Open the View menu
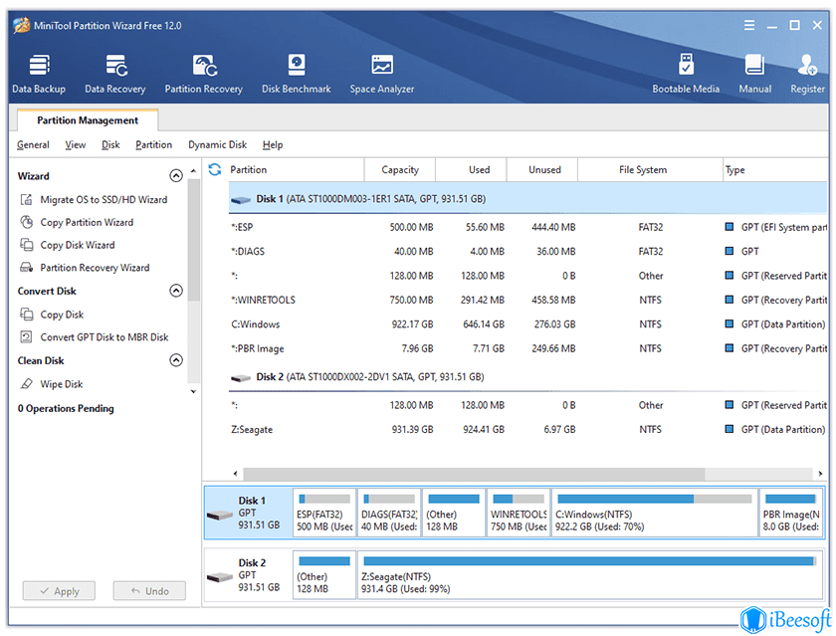The image size is (836, 636). coord(76,144)
